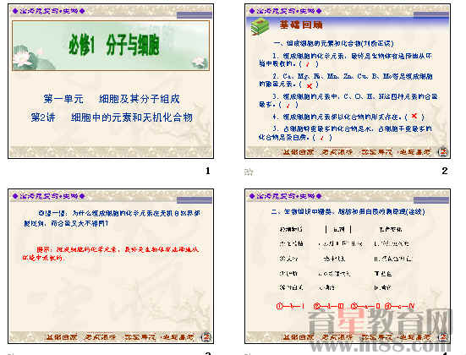Click the 基础回顾 link in slide 3 footer
Screen dimensions: 466x355
(61, 337)
